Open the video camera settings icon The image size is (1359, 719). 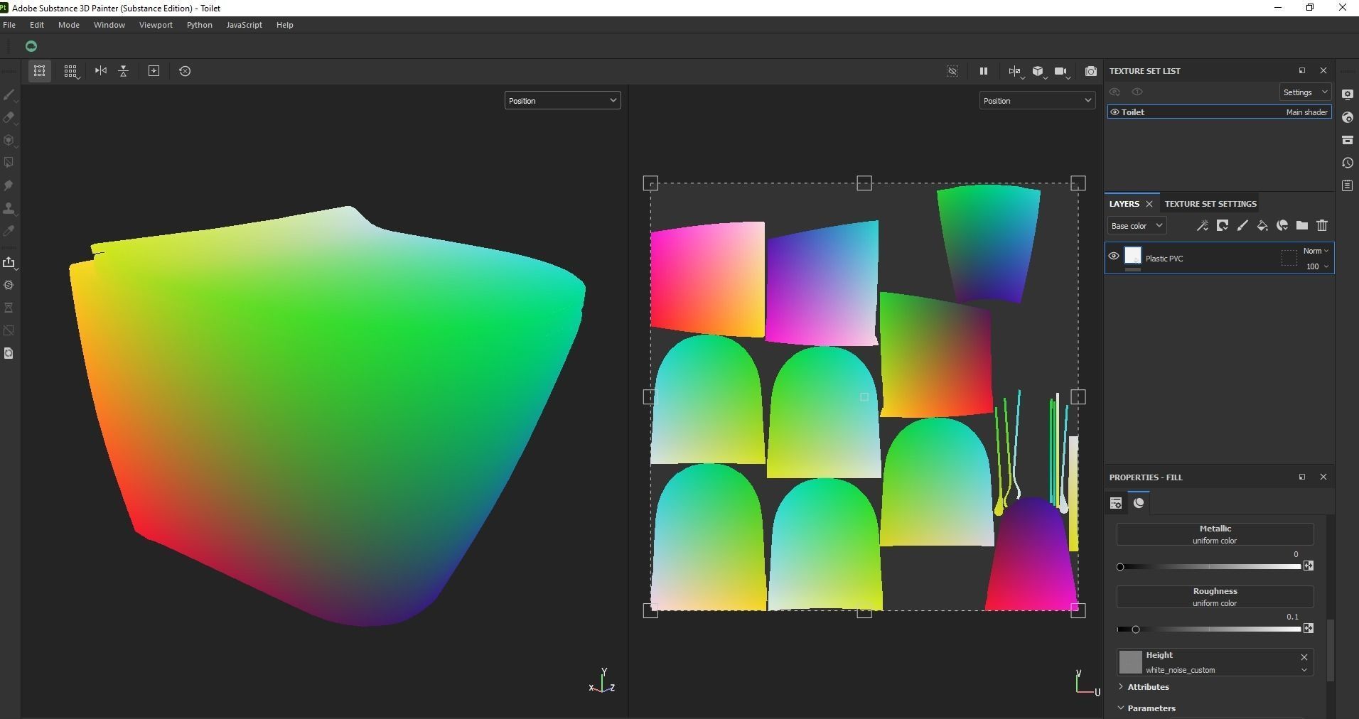coord(1061,71)
